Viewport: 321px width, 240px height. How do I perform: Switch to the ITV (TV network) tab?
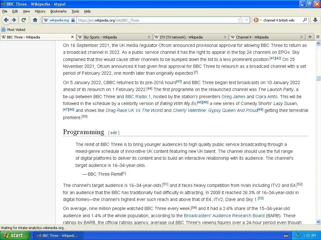tap(191, 37)
